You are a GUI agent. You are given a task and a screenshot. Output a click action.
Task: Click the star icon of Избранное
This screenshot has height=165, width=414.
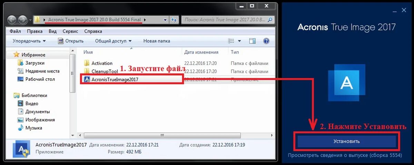(16, 55)
